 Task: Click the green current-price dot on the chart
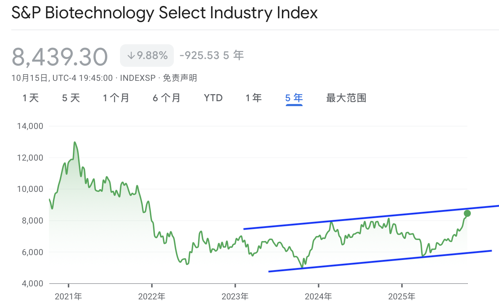[x=467, y=213]
